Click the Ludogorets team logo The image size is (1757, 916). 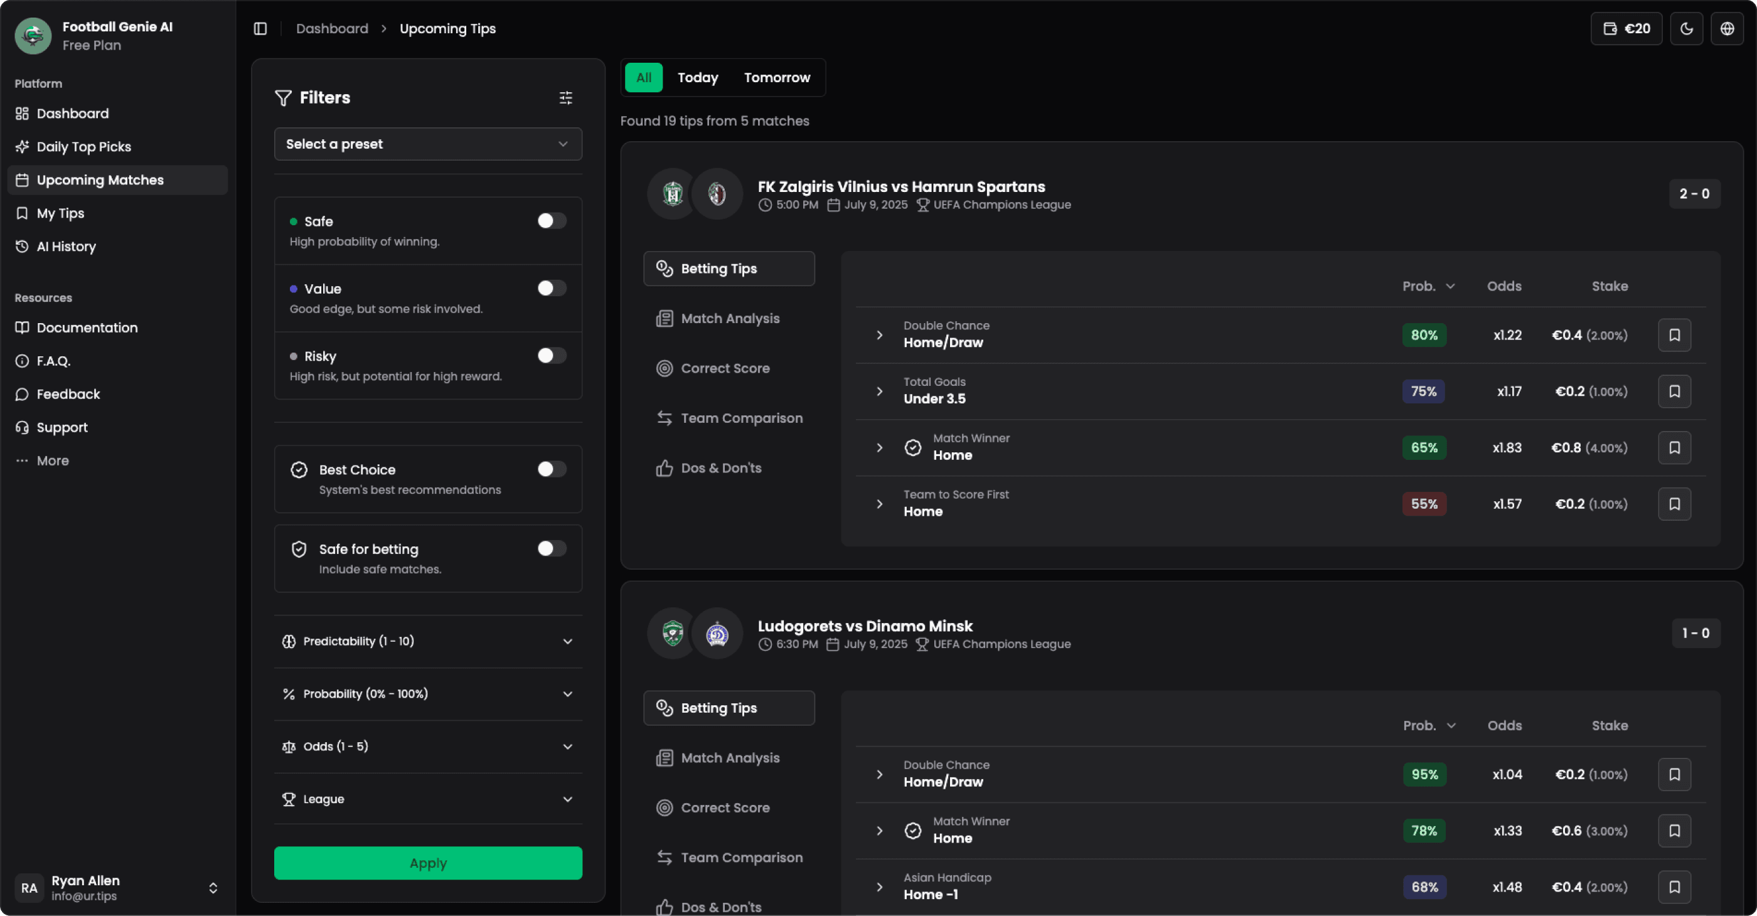pyautogui.click(x=673, y=634)
